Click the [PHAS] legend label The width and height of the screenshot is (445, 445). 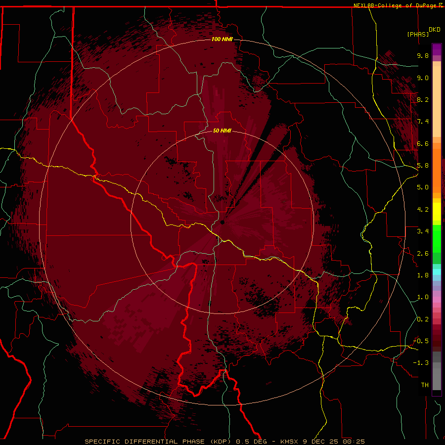pos(418,34)
